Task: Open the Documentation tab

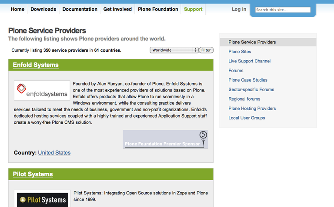Action: coord(80,9)
